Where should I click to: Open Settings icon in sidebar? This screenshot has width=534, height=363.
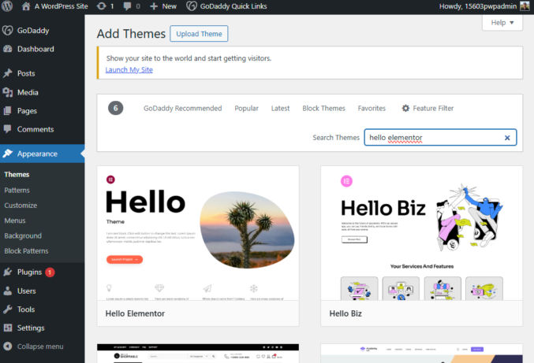click(7, 328)
